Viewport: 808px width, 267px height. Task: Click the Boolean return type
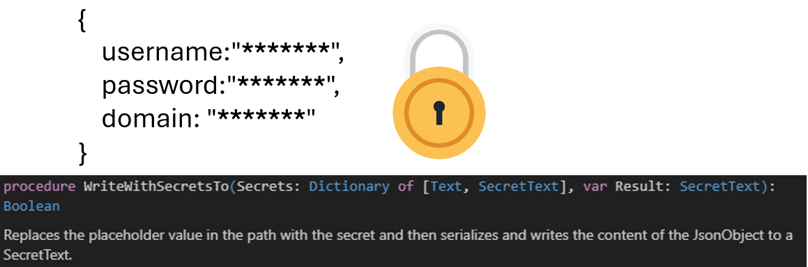(x=31, y=207)
